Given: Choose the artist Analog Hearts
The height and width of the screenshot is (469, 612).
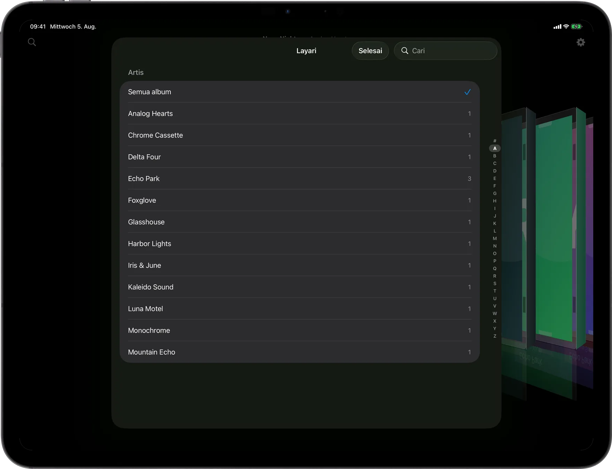Looking at the screenshot, I should [300, 113].
